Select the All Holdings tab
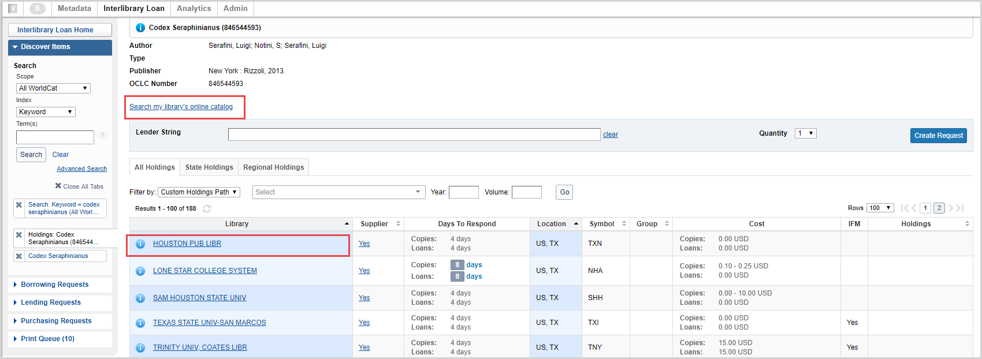Viewport: 982px width, 359px height. (155, 167)
